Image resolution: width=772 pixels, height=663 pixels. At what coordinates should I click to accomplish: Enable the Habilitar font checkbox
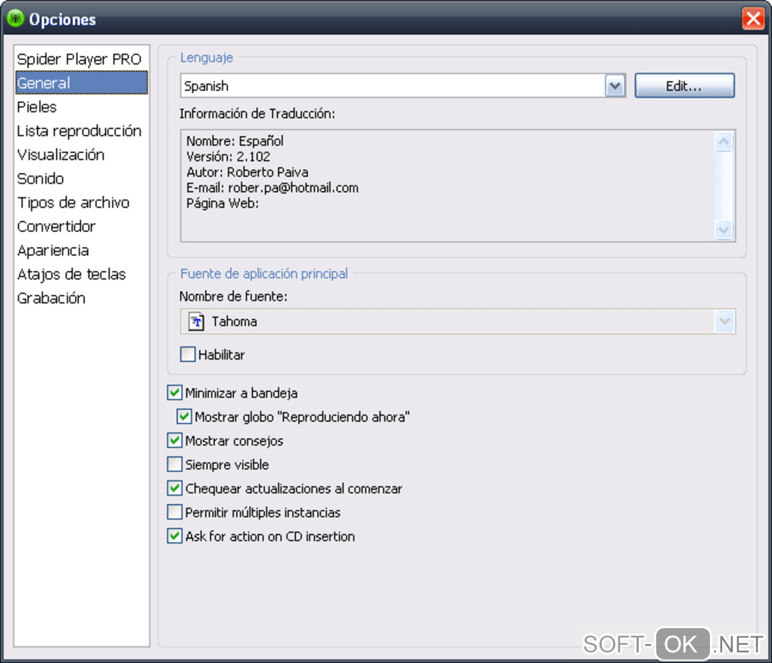coord(188,355)
